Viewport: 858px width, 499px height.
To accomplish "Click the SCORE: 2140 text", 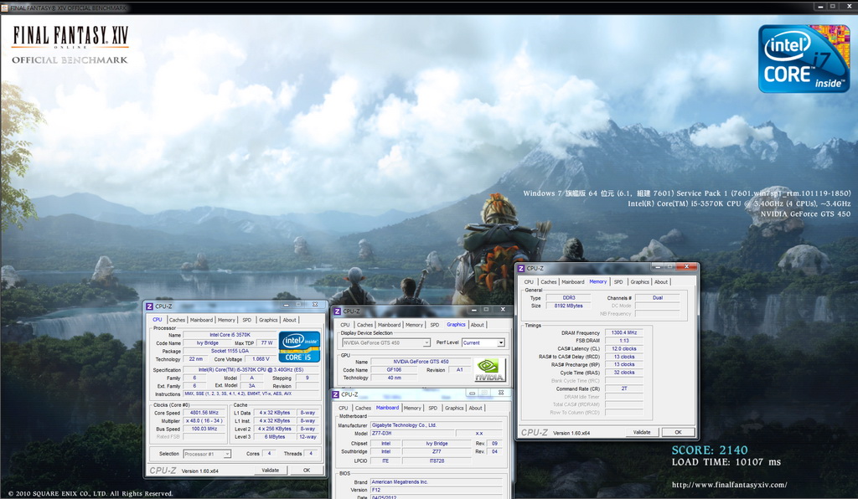I will [710, 450].
